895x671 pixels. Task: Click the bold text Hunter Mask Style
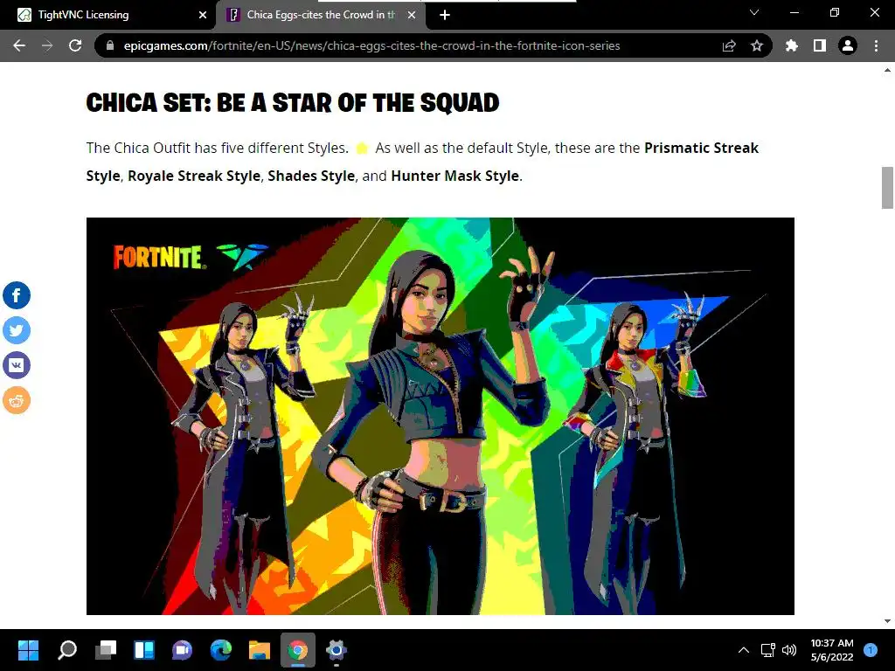pyautogui.click(x=454, y=176)
